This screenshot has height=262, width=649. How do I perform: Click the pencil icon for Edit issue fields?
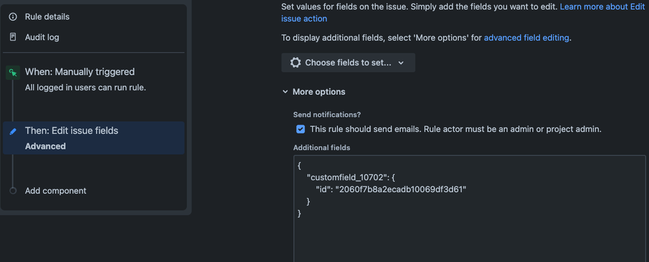(13, 131)
